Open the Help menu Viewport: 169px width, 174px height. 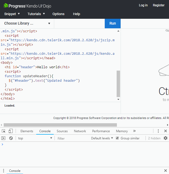(x=76, y=14)
